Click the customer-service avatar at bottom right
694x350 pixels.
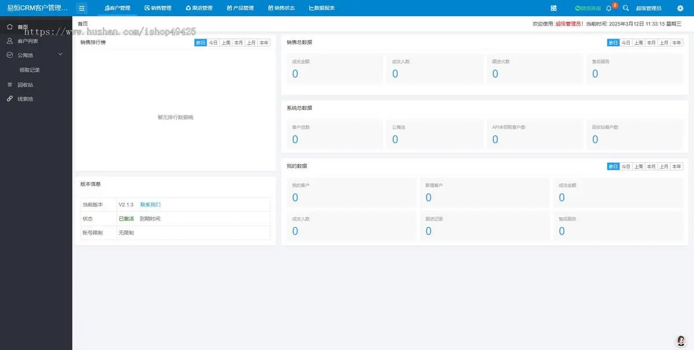(x=681, y=340)
